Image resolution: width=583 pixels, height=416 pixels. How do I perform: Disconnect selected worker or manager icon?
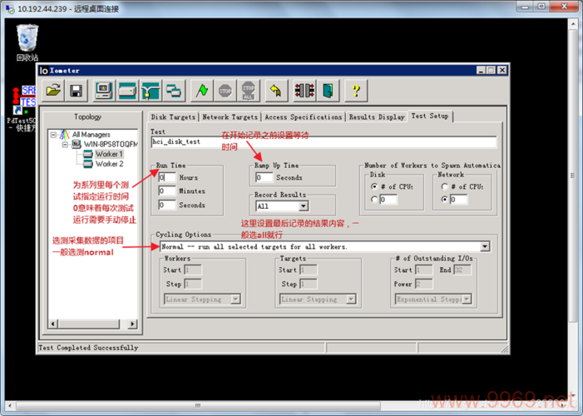click(304, 91)
